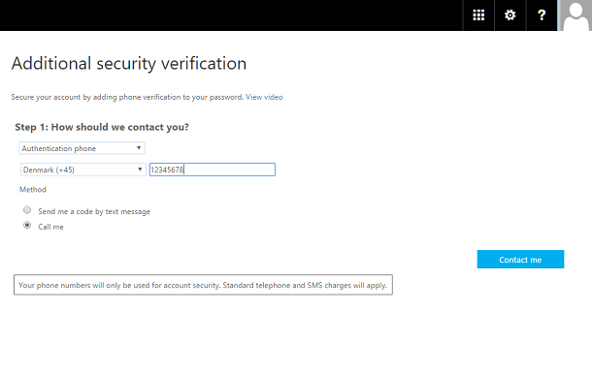This screenshot has width=592, height=373.
Task: Open the app launcher grid icon
Action: pos(478,16)
